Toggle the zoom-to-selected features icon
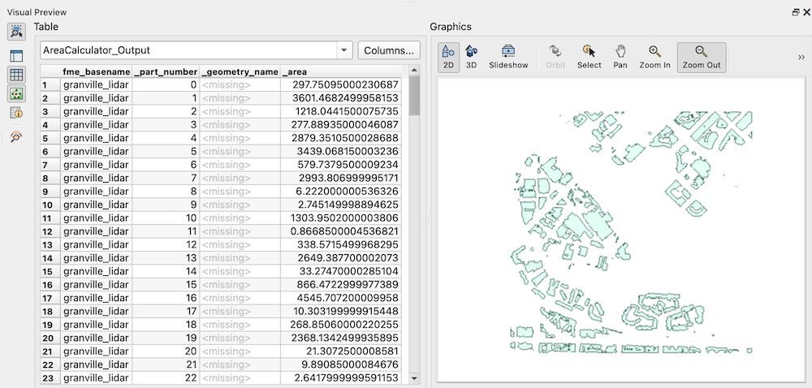Screen dimensions: 812x388 [16, 32]
